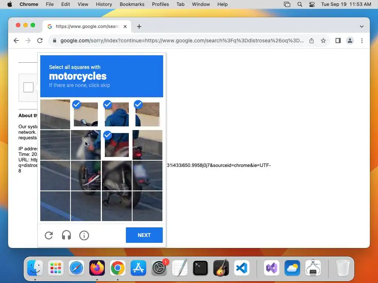378x283 pixels.
Task: Open the captcha help info icon
Action: pyautogui.click(x=84, y=235)
